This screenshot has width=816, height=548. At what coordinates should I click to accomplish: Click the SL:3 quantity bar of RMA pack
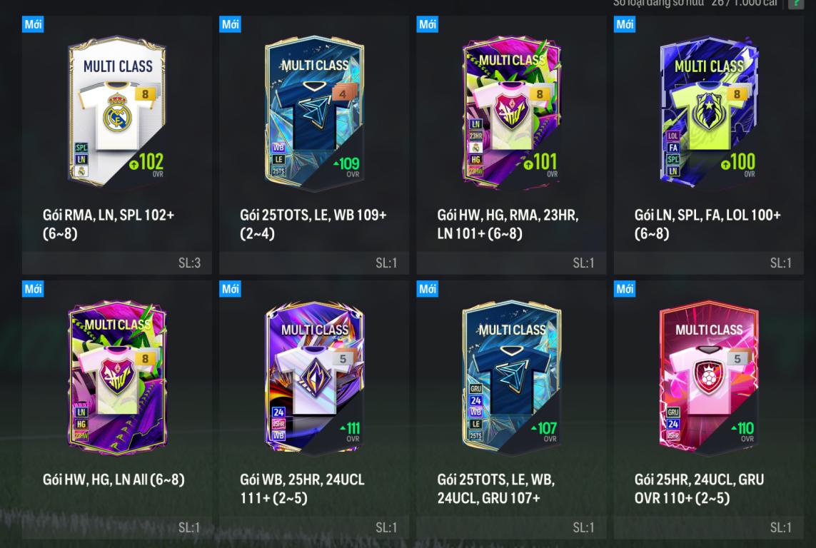117,263
